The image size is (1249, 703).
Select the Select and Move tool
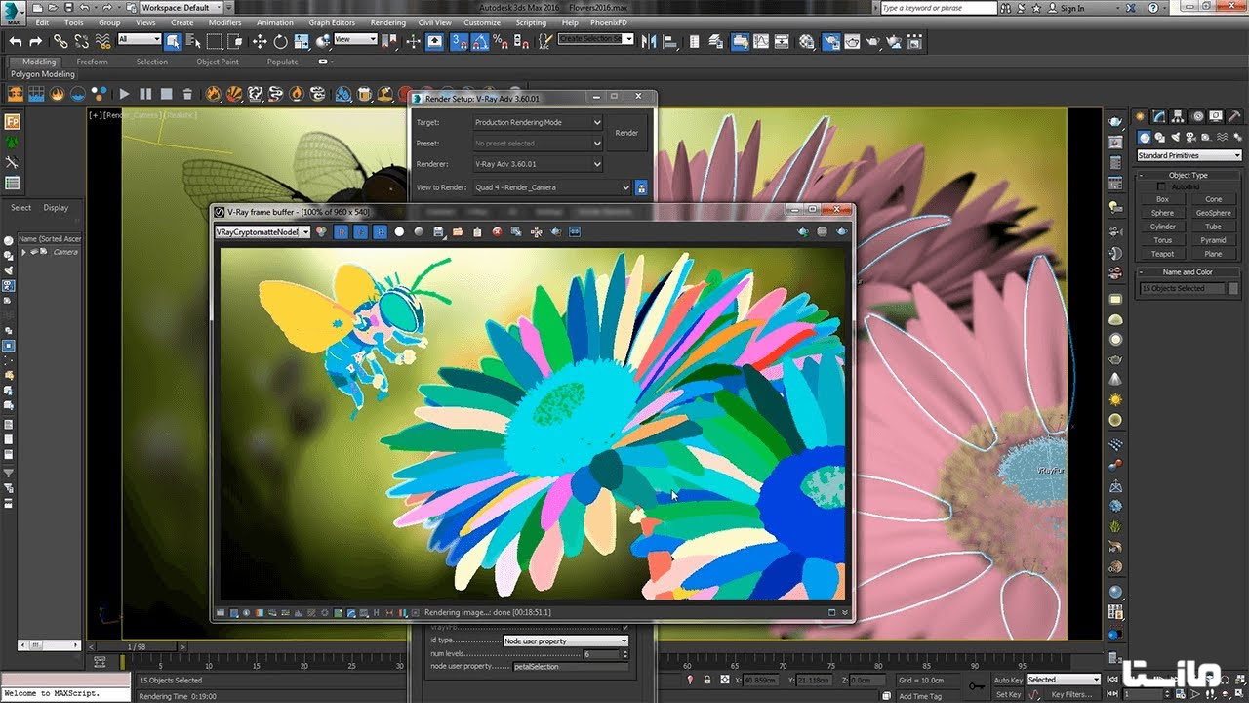pyautogui.click(x=260, y=41)
